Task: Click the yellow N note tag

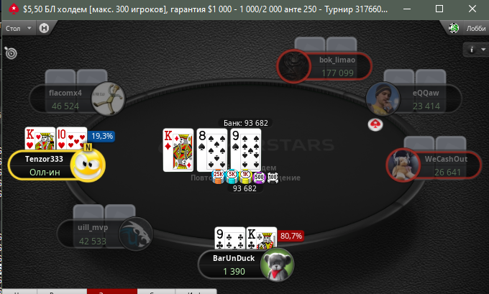Action: click(x=88, y=147)
